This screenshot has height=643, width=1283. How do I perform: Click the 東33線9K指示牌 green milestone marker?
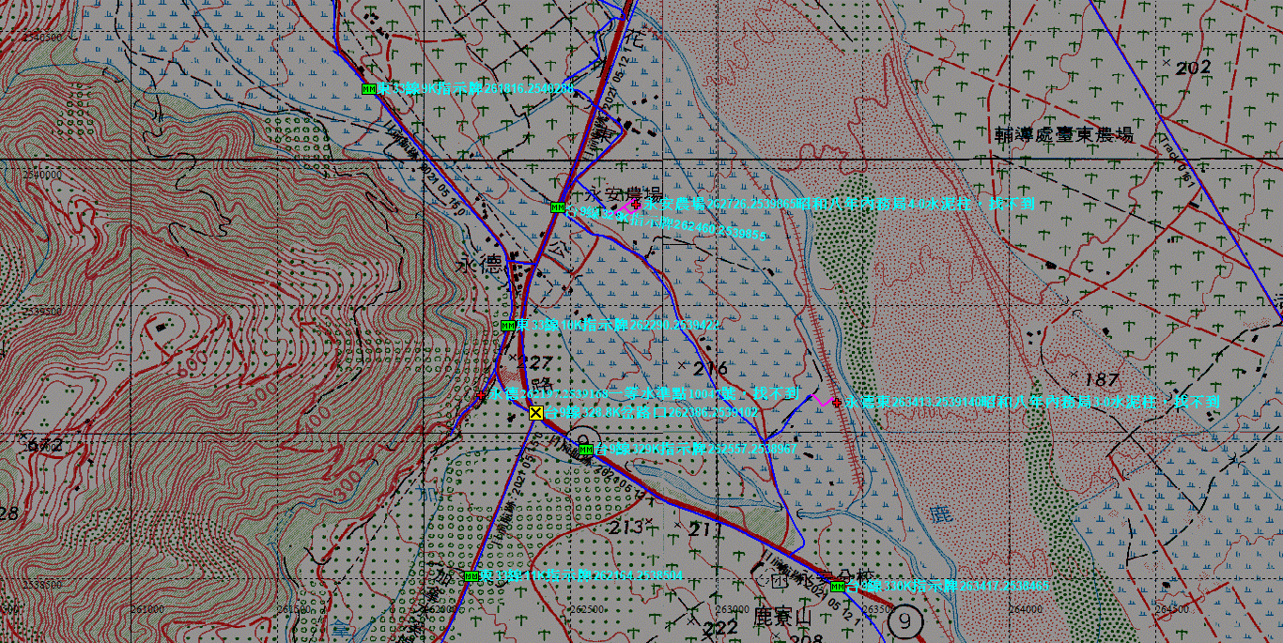(368, 89)
